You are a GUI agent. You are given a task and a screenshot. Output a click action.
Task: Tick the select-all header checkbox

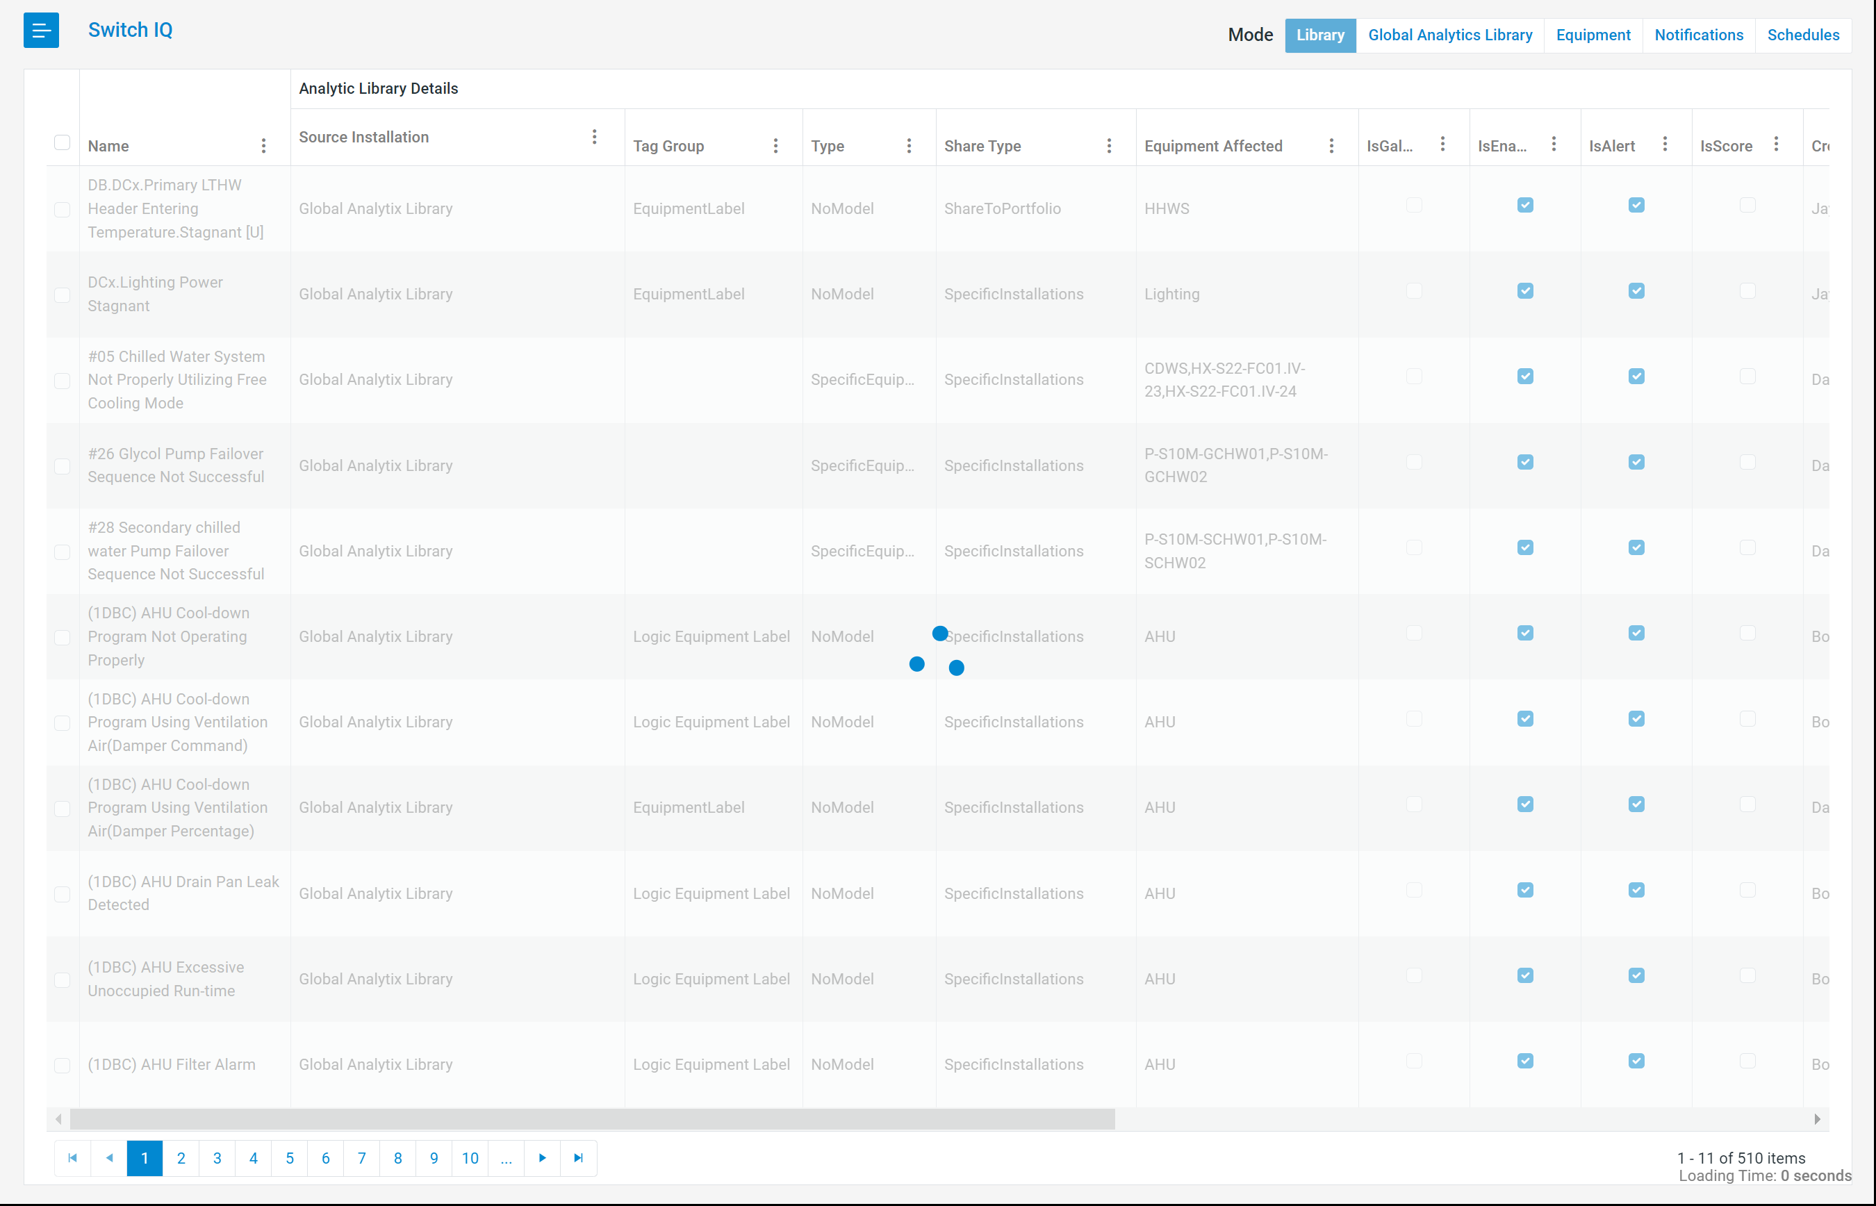[62, 142]
